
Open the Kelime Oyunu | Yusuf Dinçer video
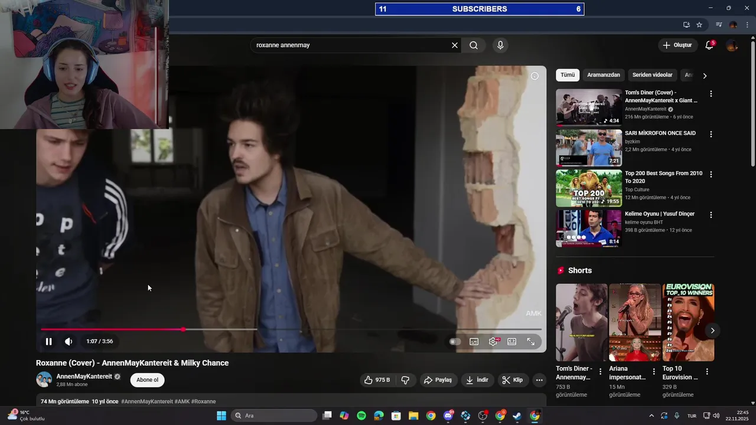(589, 228)
